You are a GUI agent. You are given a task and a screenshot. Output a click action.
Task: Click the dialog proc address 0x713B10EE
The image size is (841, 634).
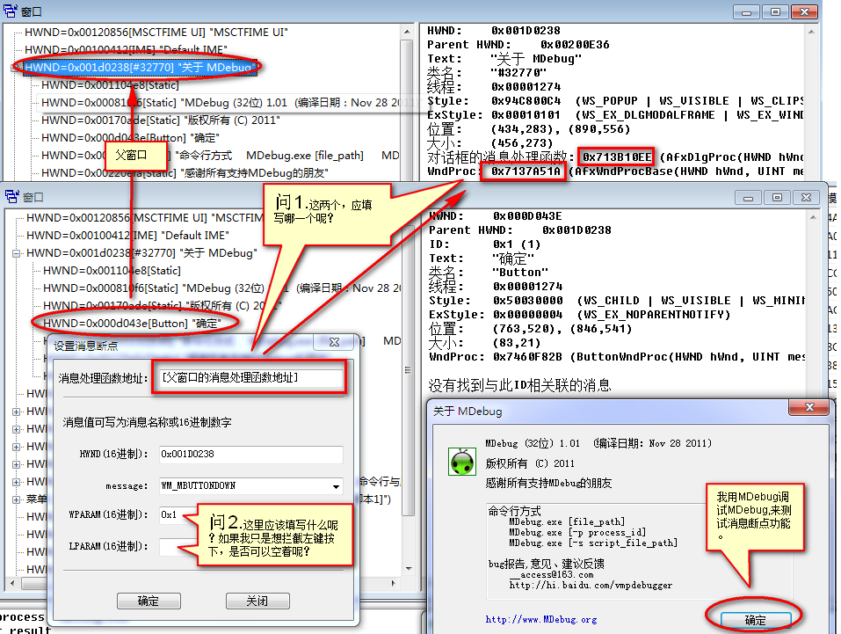point(617,157)
